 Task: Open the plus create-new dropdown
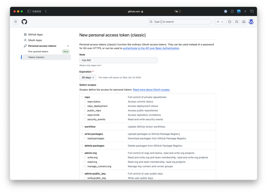click(x=220, y=22)
